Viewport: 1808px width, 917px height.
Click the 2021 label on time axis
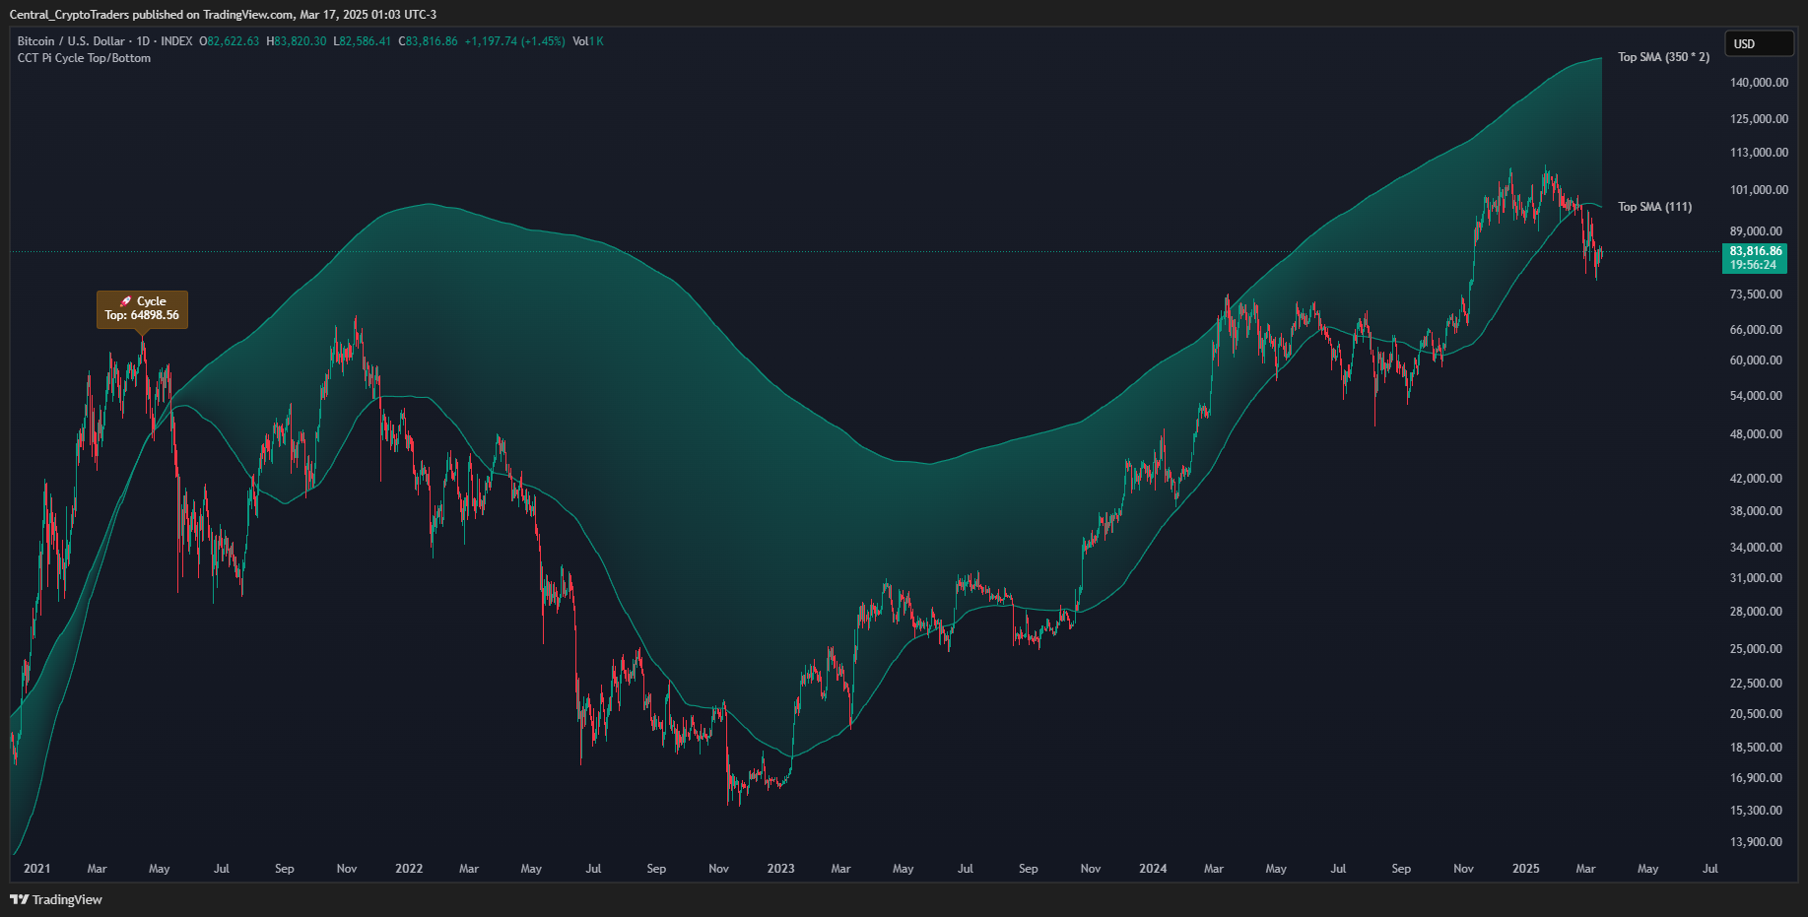coord(36,869)
